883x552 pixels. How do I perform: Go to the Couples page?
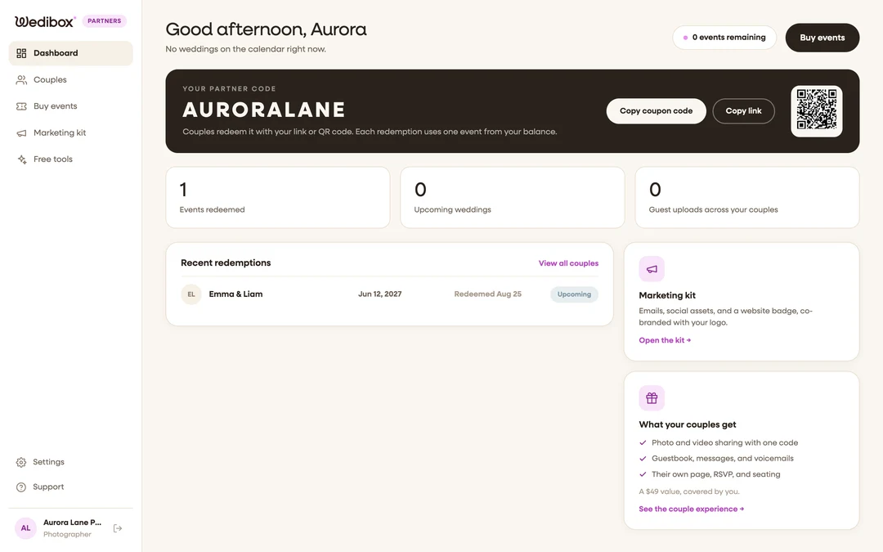pyautogui.click(x=71, y=80)
